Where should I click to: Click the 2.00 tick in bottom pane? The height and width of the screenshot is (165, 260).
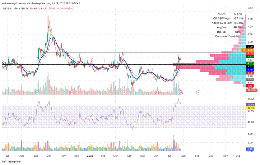[x=250, y=143]
